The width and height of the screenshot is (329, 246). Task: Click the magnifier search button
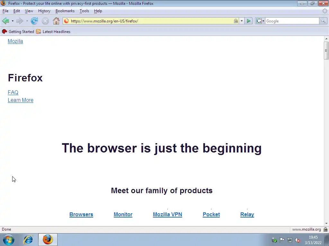tap(323, 21)
